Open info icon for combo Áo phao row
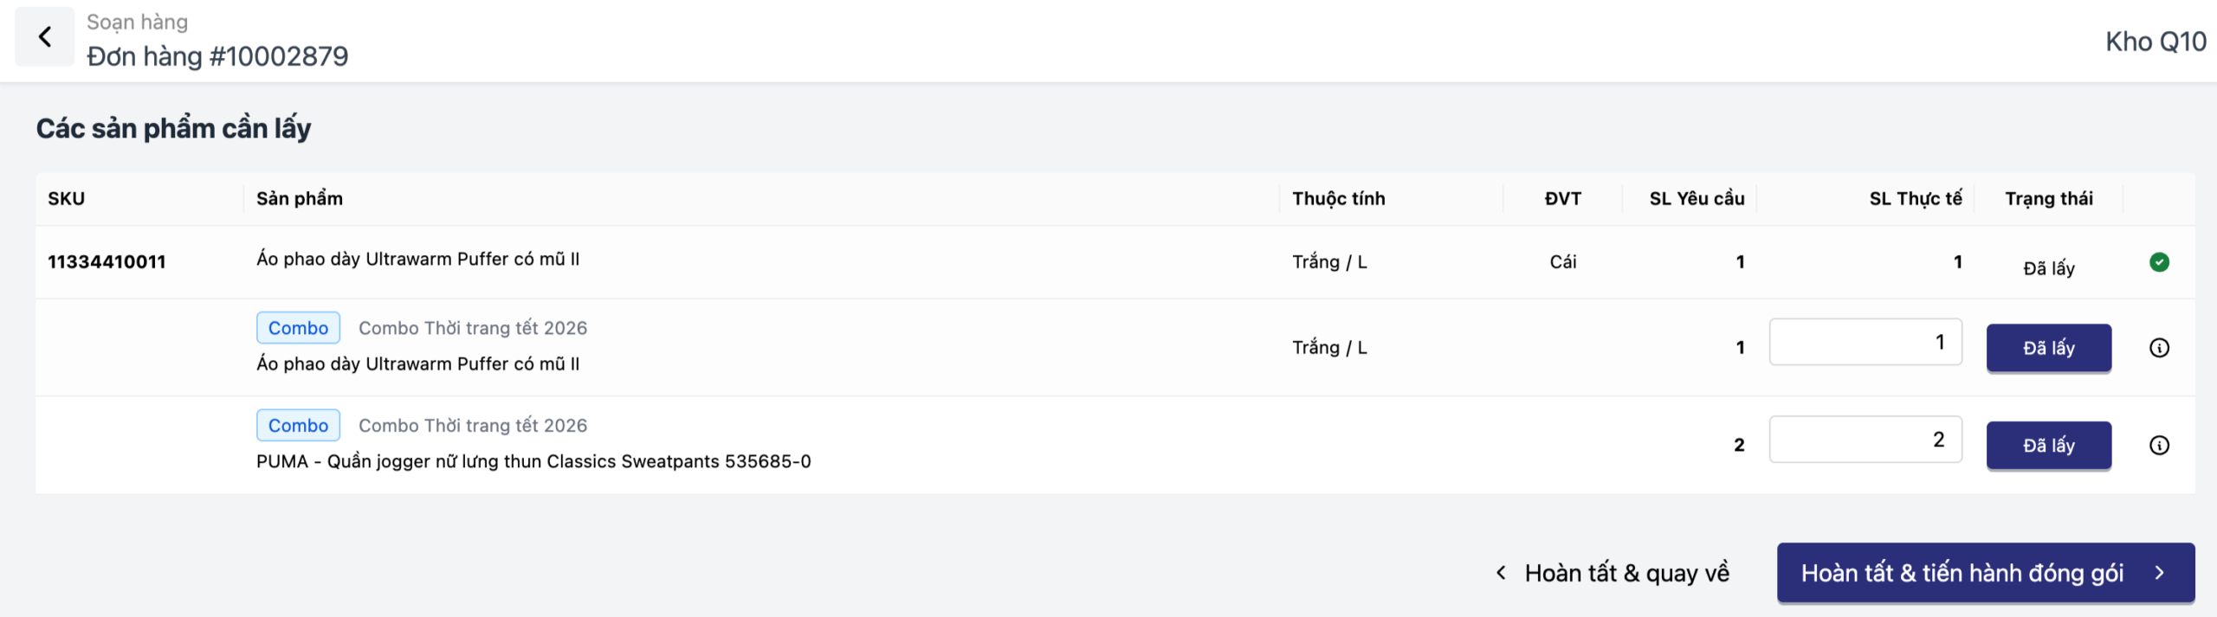Viewport: 2217px width, 617px height. pos(2159,348)
